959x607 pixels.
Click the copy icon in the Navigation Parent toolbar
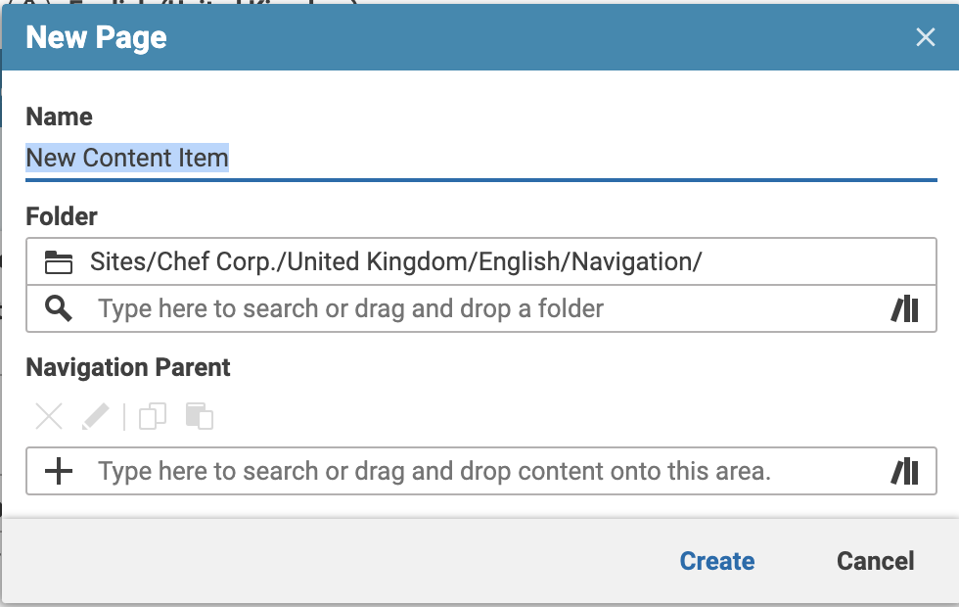pos(152,417)
